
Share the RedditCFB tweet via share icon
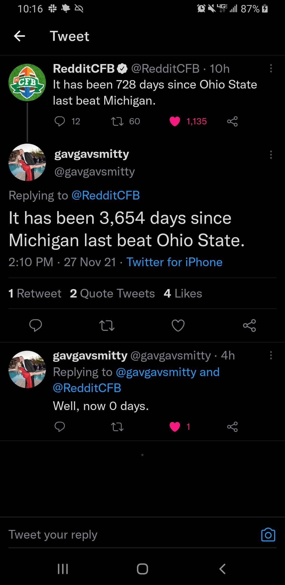point(232,121)
